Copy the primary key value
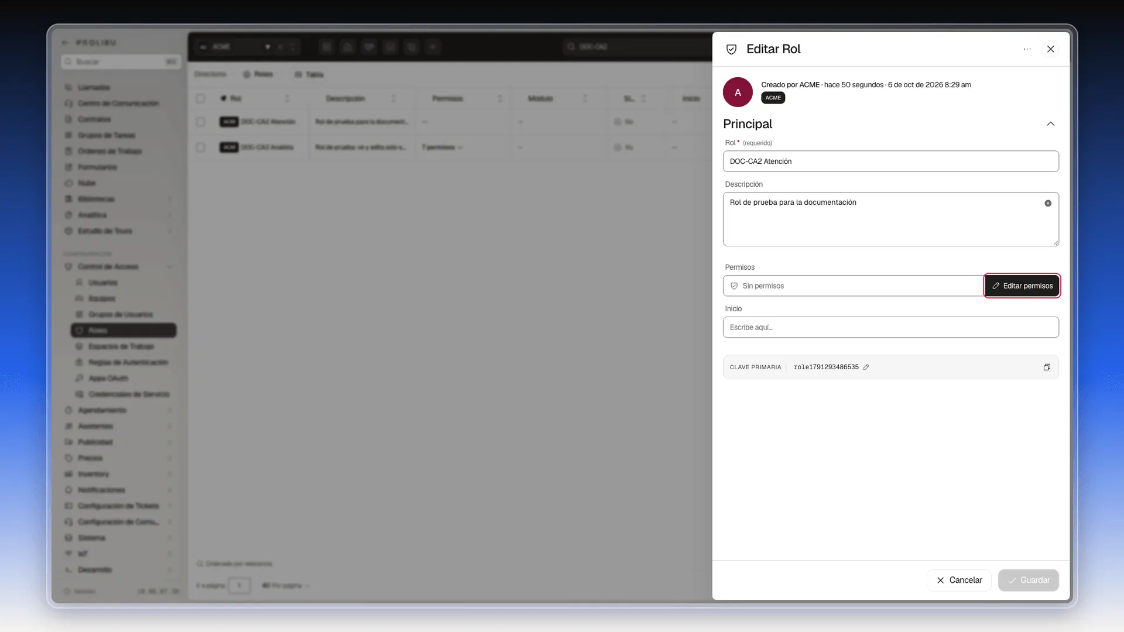 pyautogui.click(x=1047, y=367)
